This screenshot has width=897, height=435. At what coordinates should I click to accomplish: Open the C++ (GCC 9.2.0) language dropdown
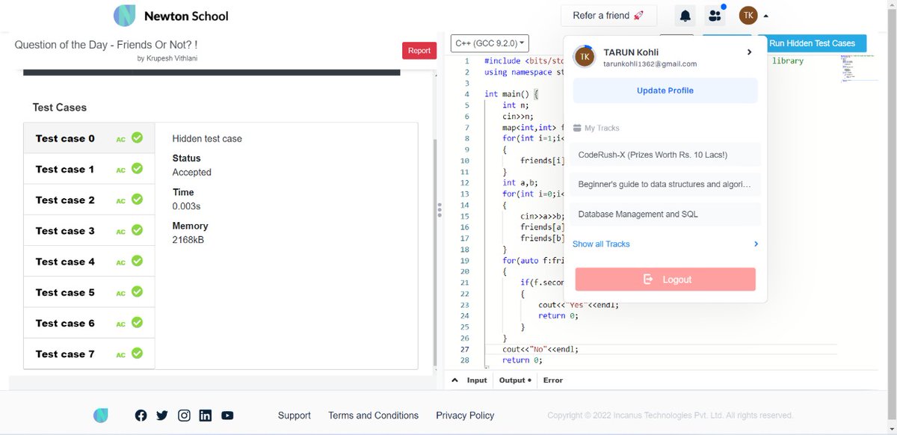pyautogui.click(x=488, y=43)
